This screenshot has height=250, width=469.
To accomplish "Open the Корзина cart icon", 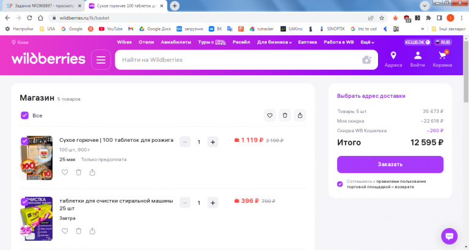I will (x=442, y=59).
